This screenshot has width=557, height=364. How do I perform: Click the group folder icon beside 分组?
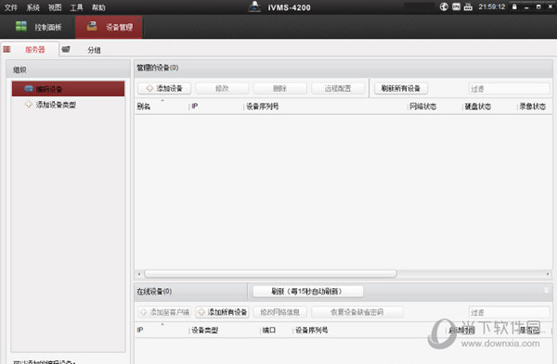(x=66, y=49)
